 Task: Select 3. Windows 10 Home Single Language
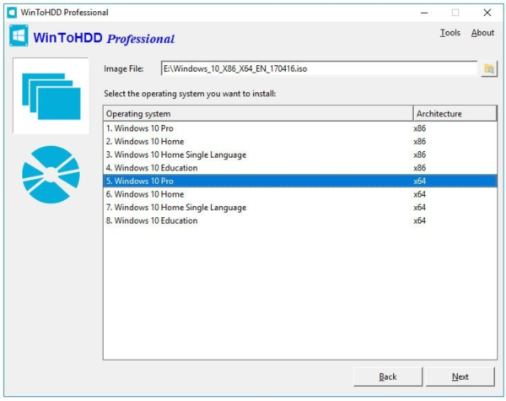tap(300, 154)
